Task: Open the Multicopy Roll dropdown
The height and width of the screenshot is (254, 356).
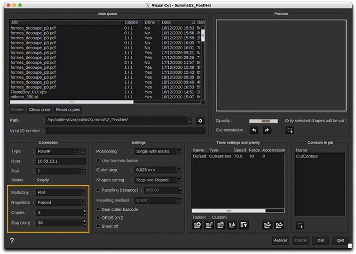Action: 60,192
